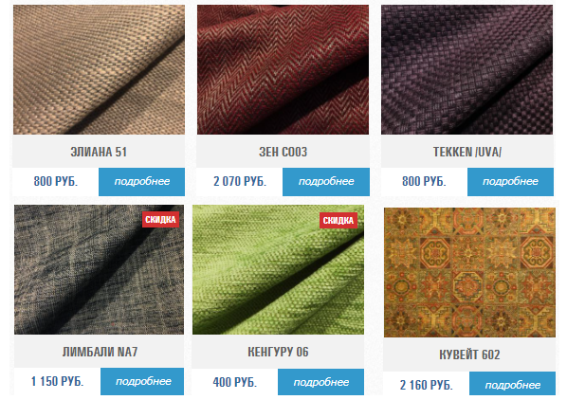Open the TEKKEN /UVA/ product title
This screenshot has height=400, width=567.
point(467,152)
